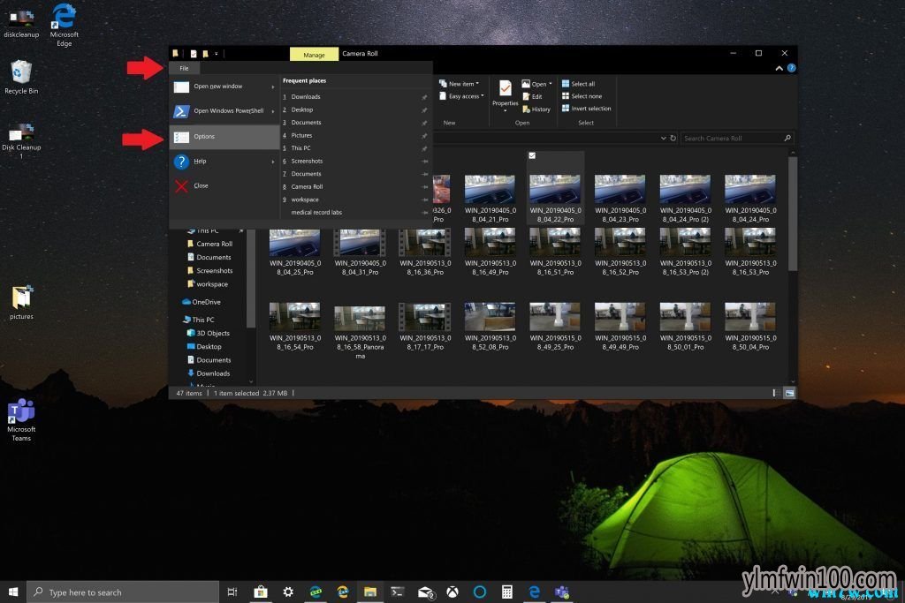Open Microsoft Teams desktop icon

coord(21,419)
